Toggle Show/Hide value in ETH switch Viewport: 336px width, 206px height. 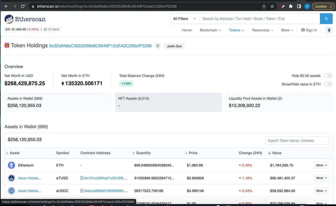[x=328, y=84]
